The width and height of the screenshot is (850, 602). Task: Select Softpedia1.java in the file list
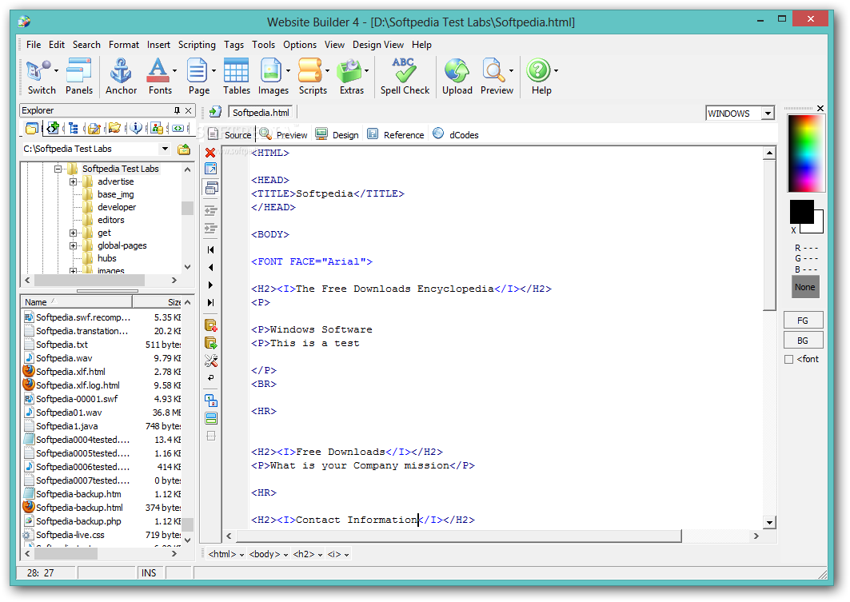pos(66,426)
